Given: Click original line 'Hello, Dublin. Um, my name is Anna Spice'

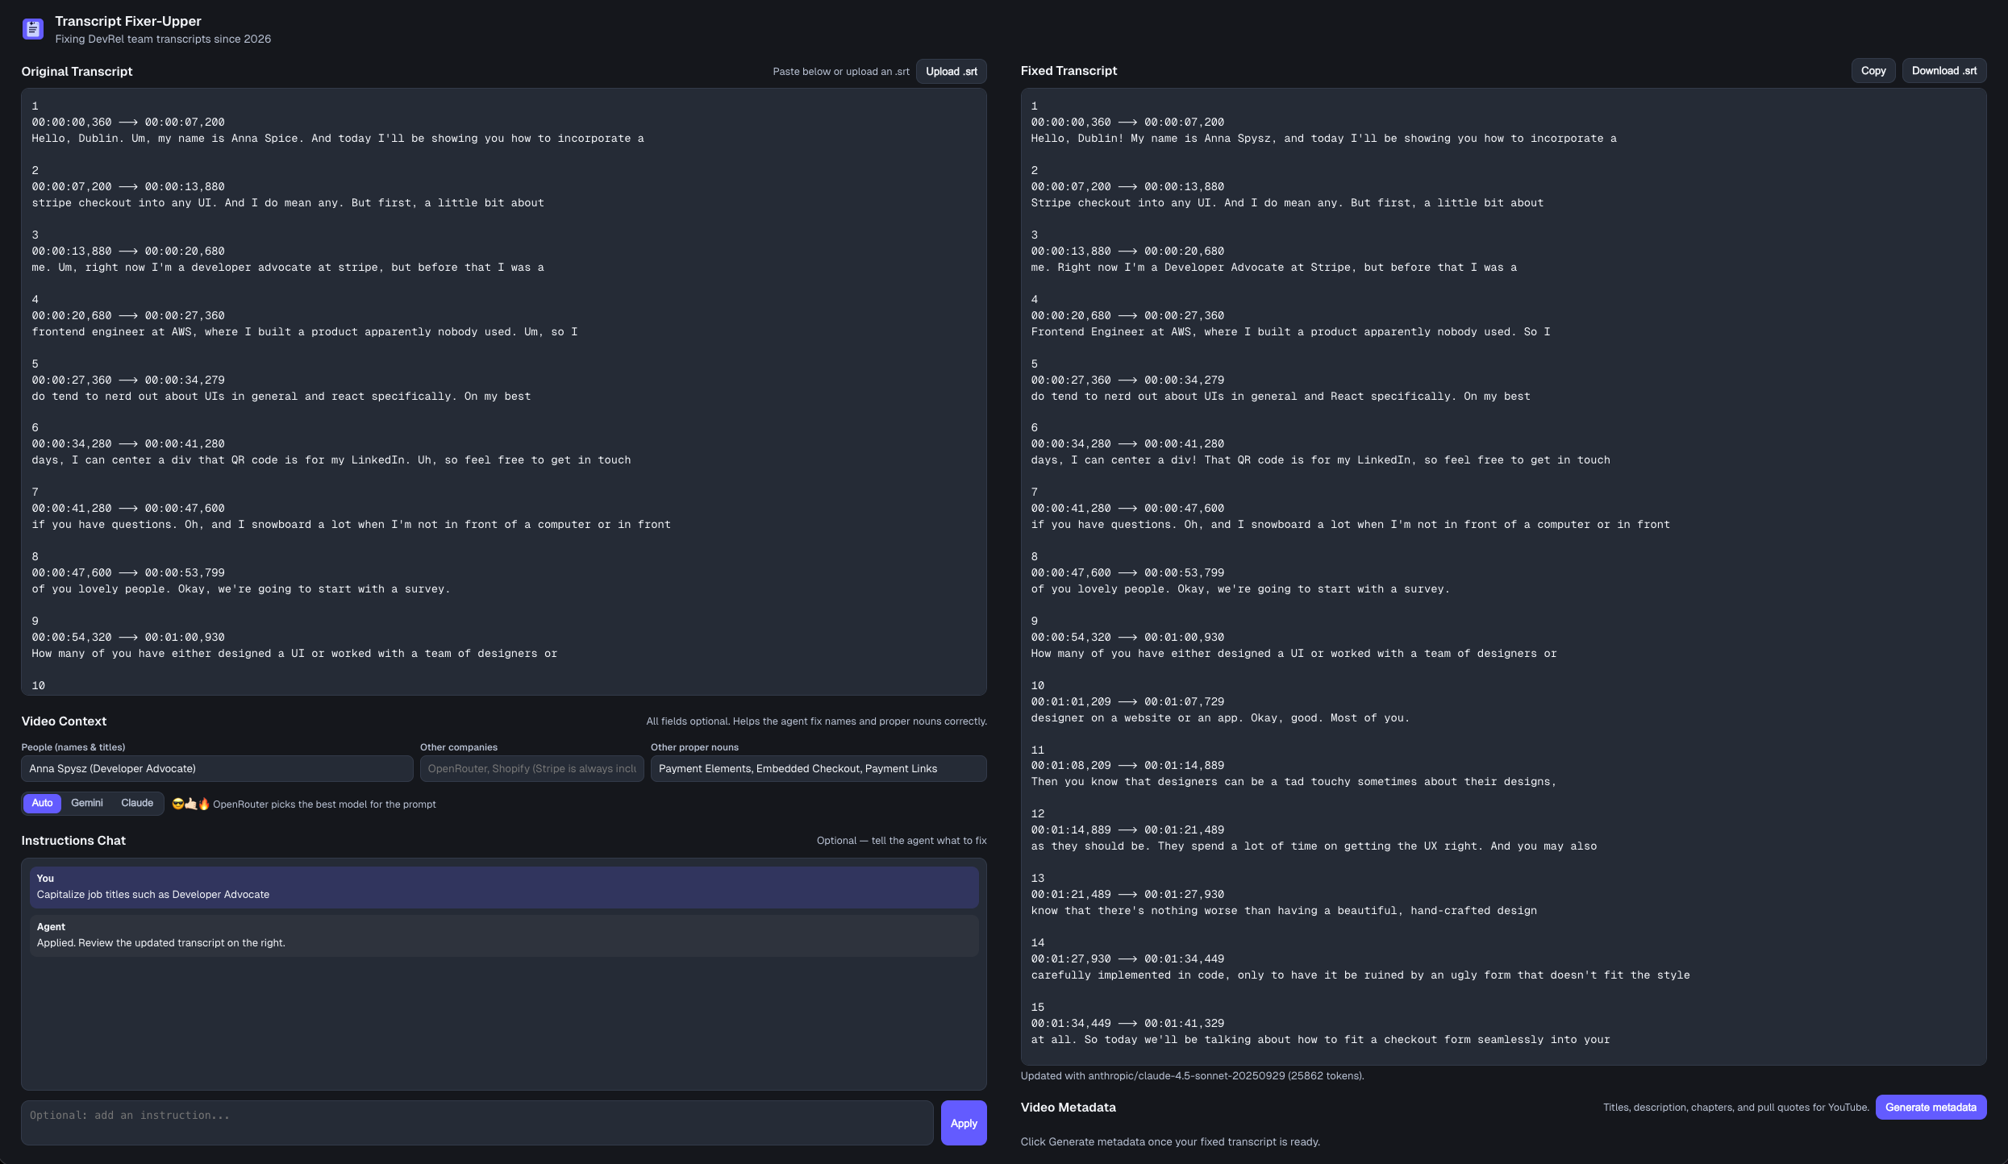Looking at the screenshot, I should point(337,138).
